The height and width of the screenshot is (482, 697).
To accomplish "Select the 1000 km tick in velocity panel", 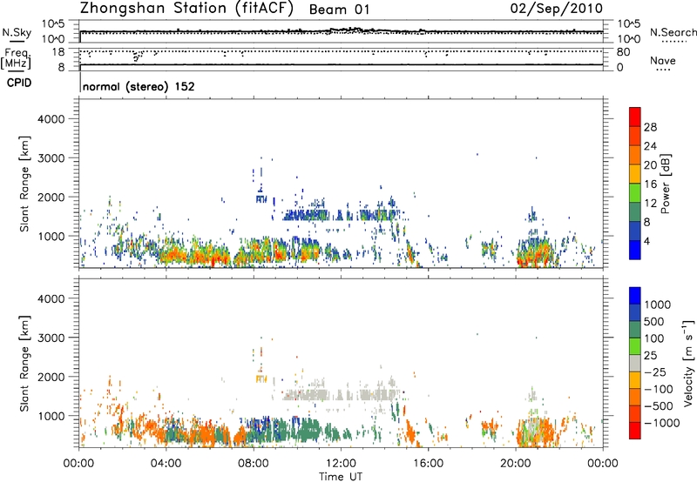I will (51, 416).
